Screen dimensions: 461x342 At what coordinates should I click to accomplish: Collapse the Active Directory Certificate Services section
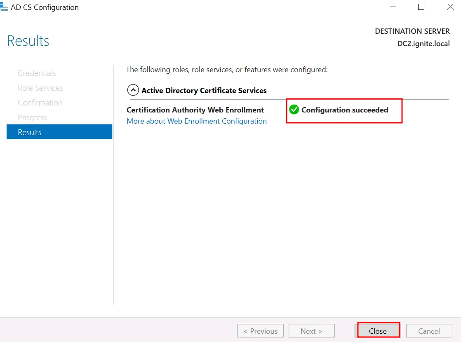point(133,90)
